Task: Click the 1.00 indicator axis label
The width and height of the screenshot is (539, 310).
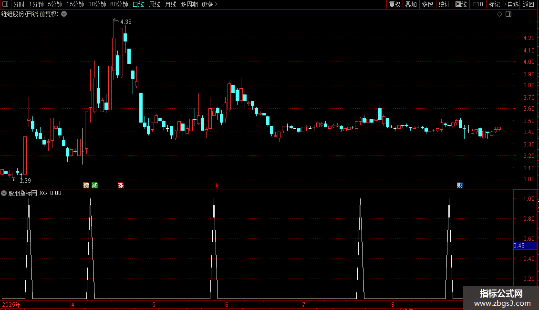Action: click(529, 199)
